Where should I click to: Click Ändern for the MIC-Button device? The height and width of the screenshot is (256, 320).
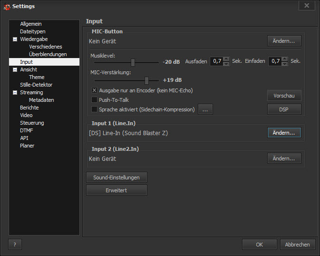[x=284, y=41]
